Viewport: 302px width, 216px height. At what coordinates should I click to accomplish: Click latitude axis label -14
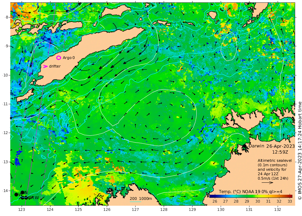point(5,191)
